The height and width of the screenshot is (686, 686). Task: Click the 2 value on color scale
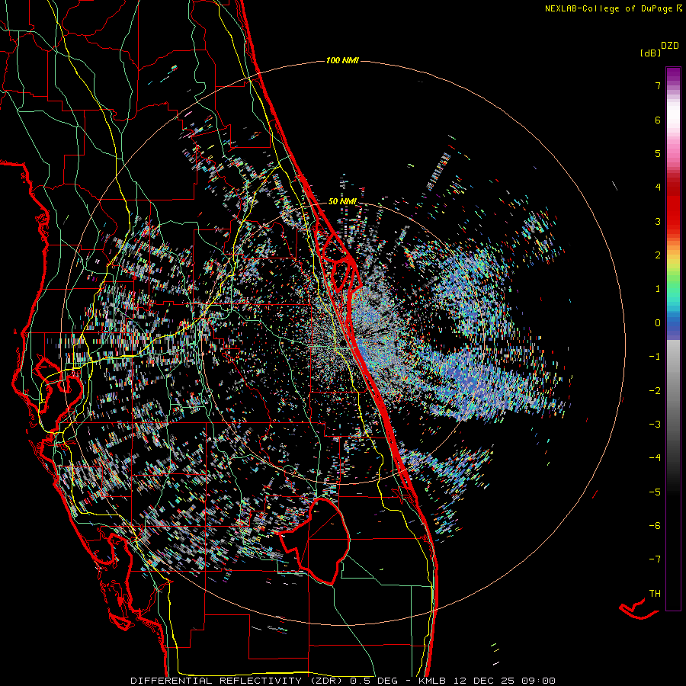pyautogui.click(x=658, y=255)
